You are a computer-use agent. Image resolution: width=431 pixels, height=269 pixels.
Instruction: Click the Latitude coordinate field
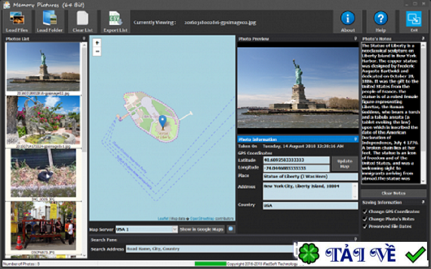pos(295,160)
